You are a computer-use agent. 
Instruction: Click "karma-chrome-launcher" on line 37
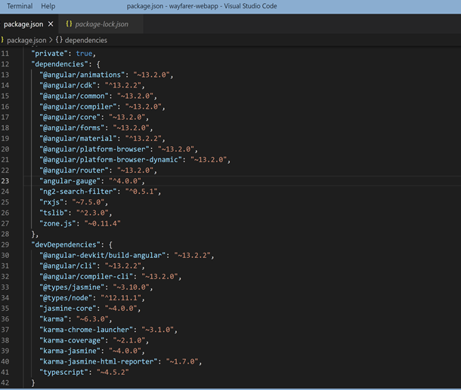tap(86, 330)
